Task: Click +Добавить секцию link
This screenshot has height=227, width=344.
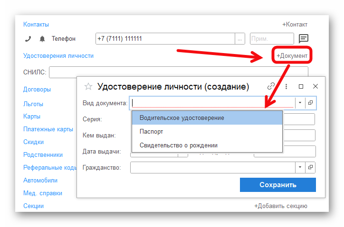Action: point(280,206)
